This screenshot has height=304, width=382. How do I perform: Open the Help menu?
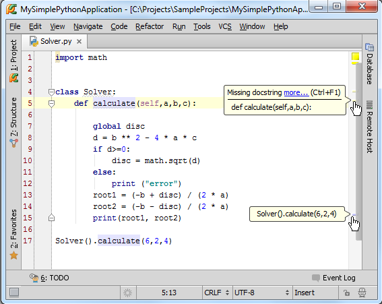281,26
